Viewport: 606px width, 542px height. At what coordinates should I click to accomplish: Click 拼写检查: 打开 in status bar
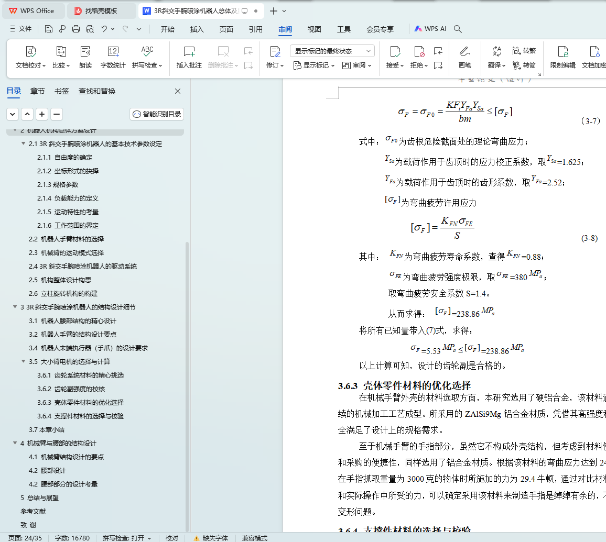tap(127, 538)
